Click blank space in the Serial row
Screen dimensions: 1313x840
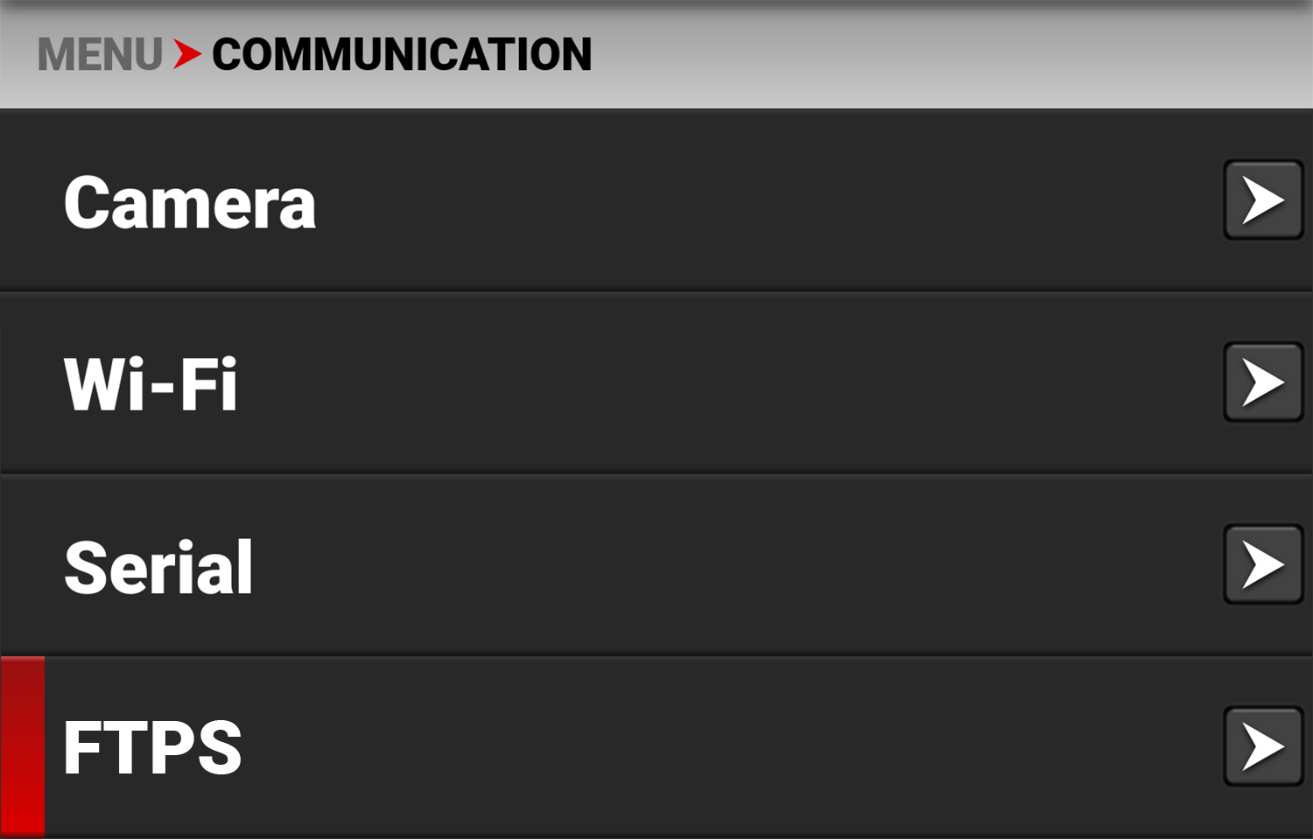point(744,566)
